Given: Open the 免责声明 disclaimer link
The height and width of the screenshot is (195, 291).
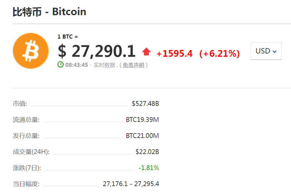Looking at the screenshot, I should [134, 65].
